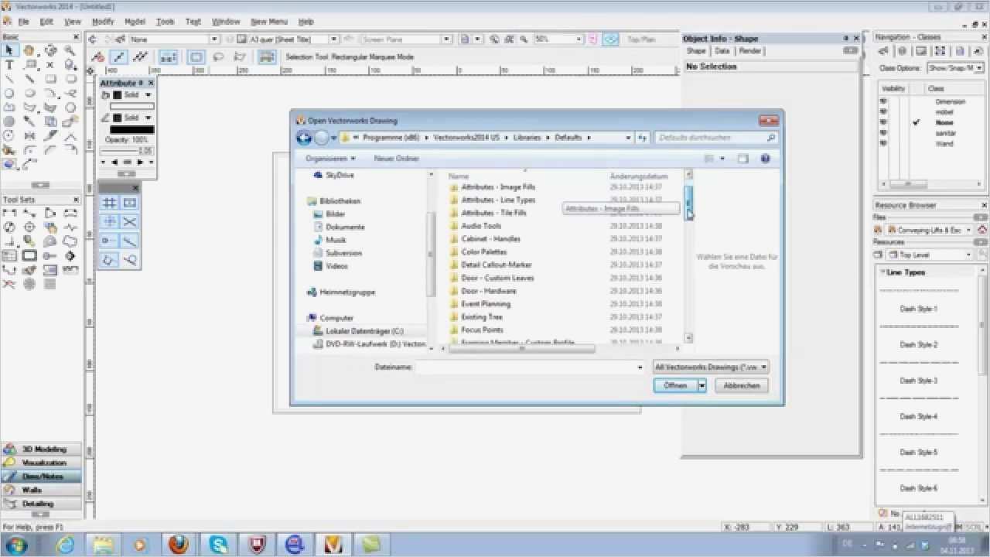This screenshot has height=557, width=990.
Task: Click Neuer Ordner in the Open dialog
Action: click(x=396, y=159)
